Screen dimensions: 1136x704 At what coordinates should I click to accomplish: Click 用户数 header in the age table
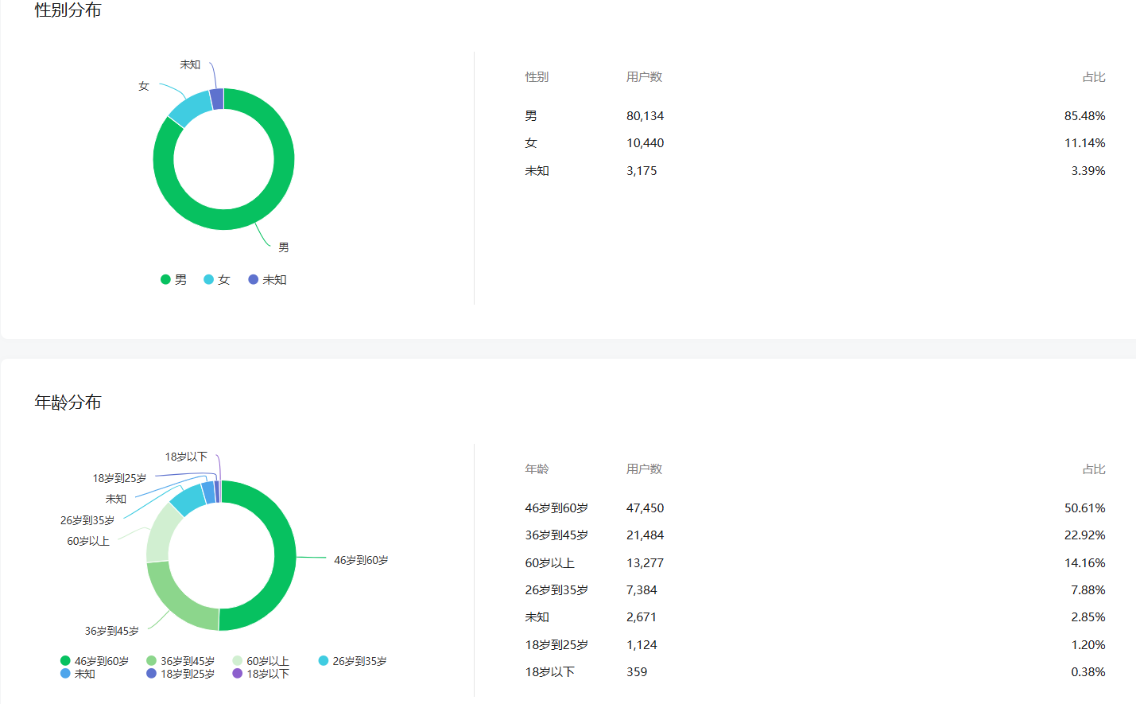644,469
